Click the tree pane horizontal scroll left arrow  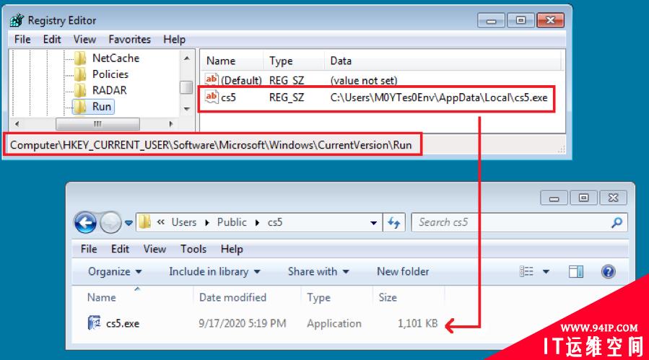click(x=17, y=123)
